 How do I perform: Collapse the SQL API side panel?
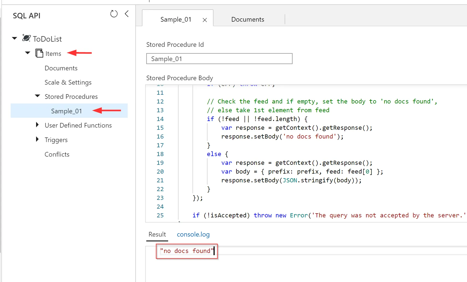(127, 14)
